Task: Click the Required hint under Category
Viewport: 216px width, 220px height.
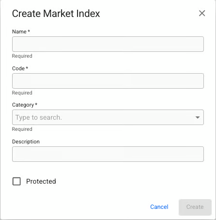Action: click(22, 129)
